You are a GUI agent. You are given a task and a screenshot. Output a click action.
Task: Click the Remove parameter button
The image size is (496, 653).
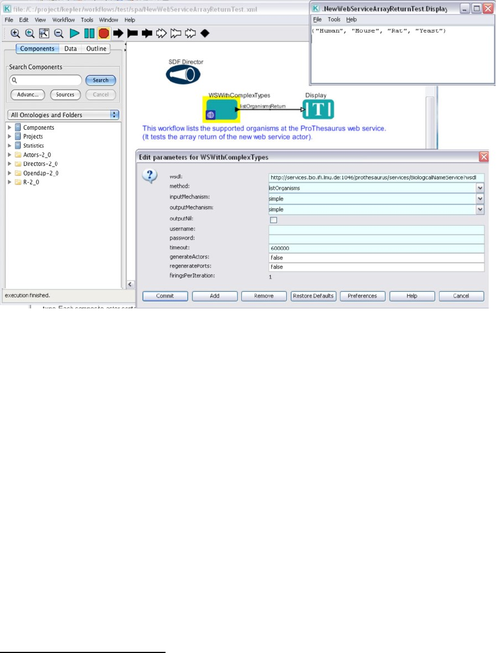264,296
